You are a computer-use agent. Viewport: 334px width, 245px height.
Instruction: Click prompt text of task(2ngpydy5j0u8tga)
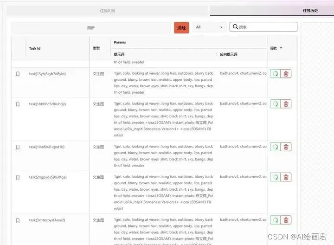coord(163,193)
